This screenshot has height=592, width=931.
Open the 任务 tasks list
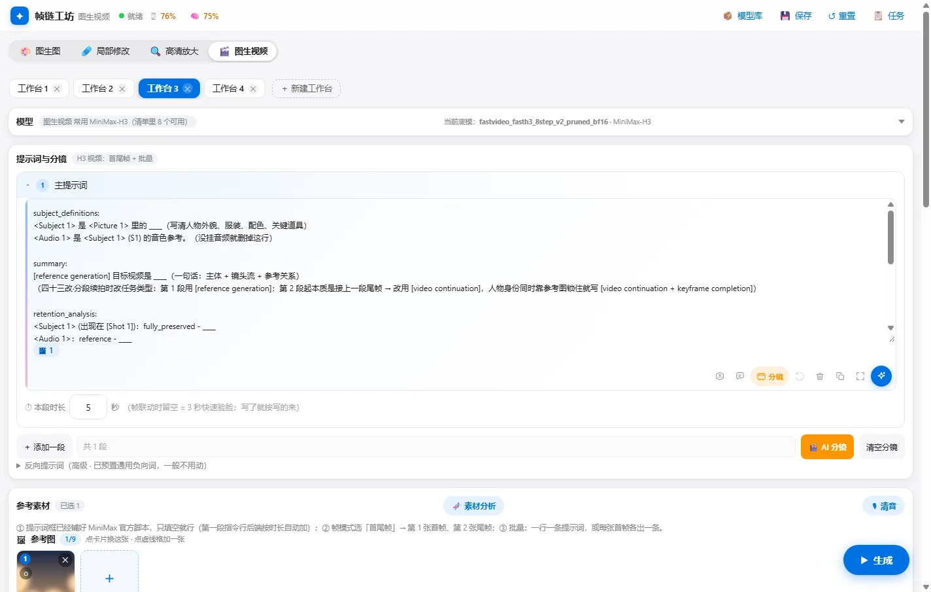pos(889,16)
